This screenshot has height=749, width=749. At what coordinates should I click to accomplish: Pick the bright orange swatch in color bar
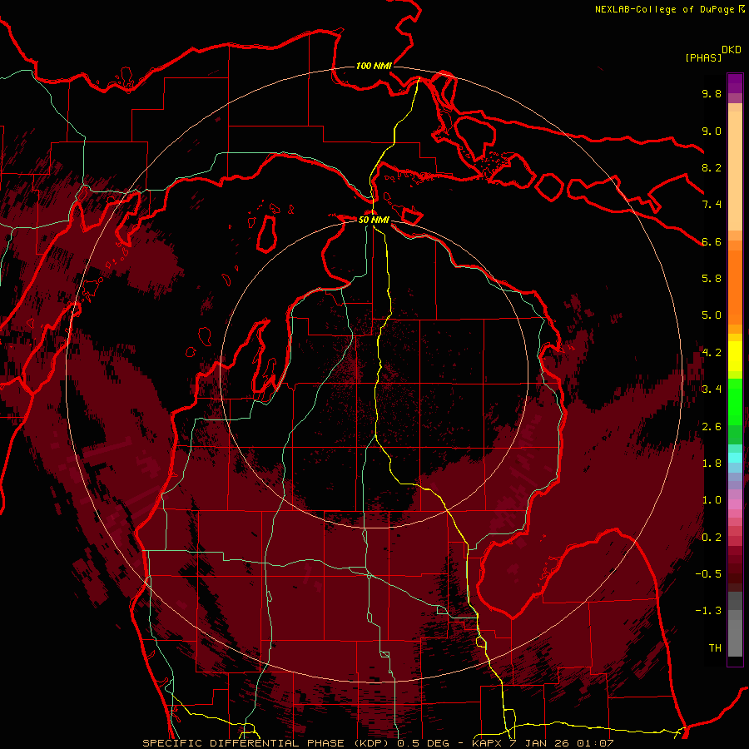click(x=735, y=286)
